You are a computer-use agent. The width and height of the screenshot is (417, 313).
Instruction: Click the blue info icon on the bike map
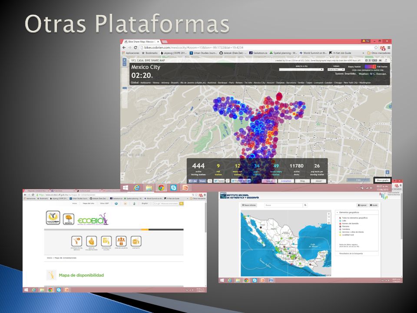coord(387,172)
